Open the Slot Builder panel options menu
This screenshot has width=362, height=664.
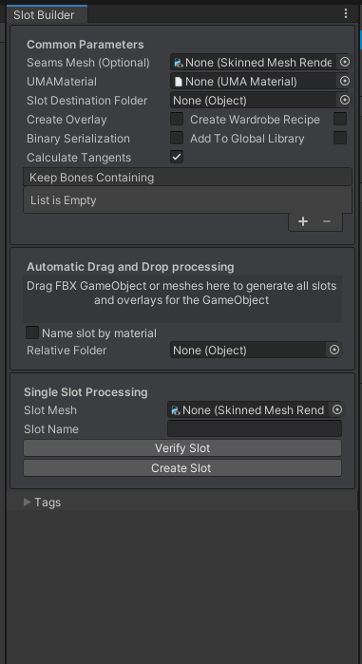point(346,13)
